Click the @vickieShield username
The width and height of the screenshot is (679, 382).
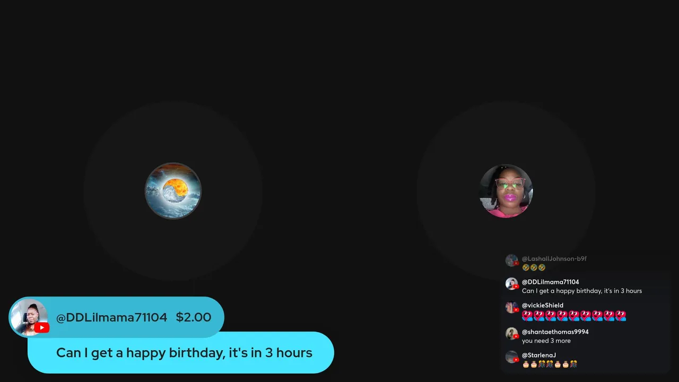543,306
